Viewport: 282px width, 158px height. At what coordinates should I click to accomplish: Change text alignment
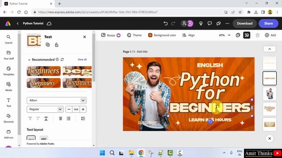[x=61, y=118]
